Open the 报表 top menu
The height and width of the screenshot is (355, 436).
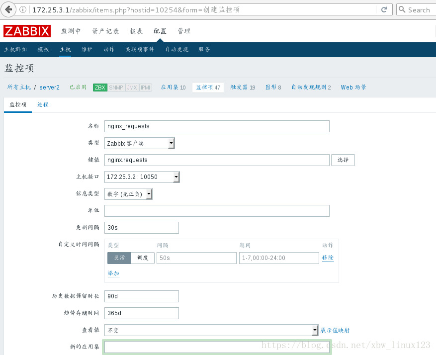click(136, 31)
